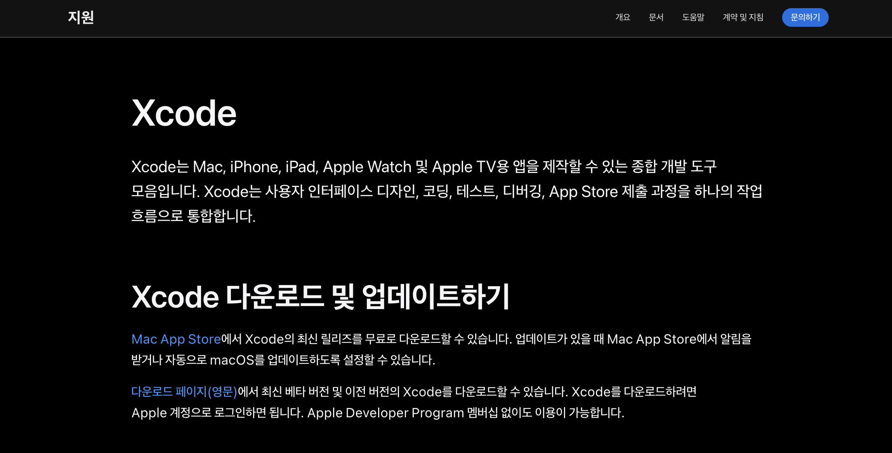Click the paragraph line ending 종합 개발 도구
The height and width of the screenshot is (453, 892).
point(424,167)
